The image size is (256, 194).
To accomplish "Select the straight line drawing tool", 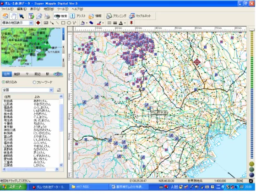I will click(x=57, y=23).
